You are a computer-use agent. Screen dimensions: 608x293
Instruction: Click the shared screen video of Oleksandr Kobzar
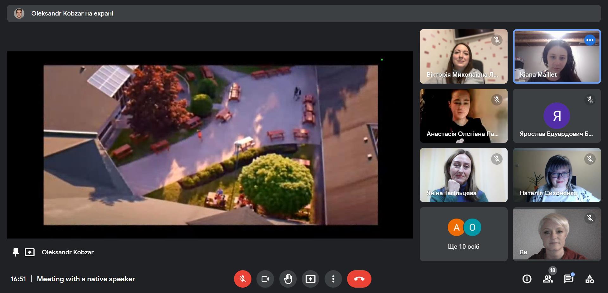point(210,145)
